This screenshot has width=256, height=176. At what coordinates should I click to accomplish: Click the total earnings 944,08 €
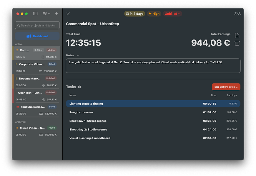pyautogui.click(x=211, y=43)
